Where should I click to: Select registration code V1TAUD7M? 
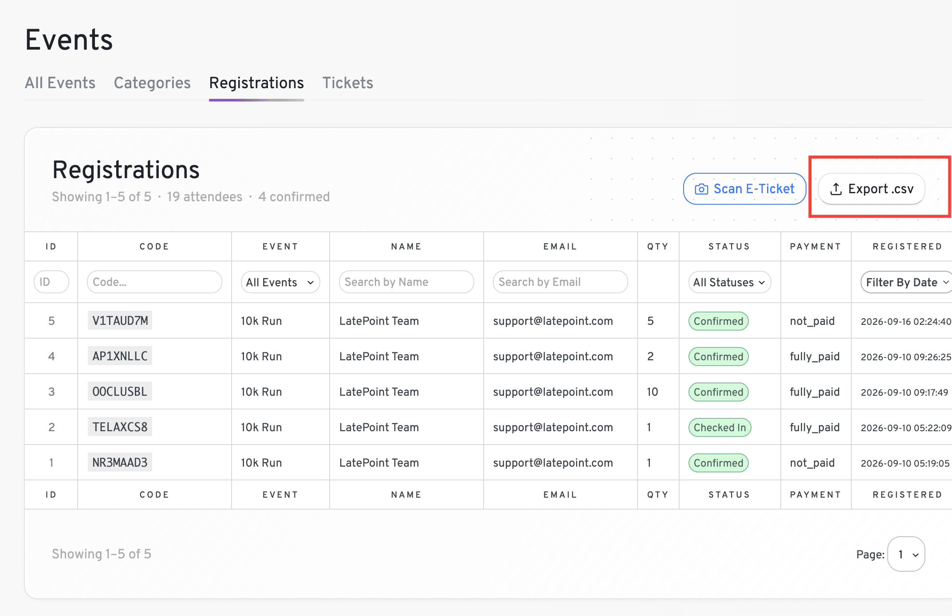tap(120, 320)
